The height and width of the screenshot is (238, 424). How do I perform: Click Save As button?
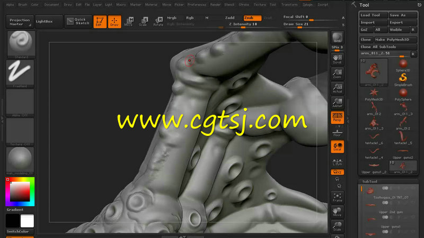click(403, 15)
